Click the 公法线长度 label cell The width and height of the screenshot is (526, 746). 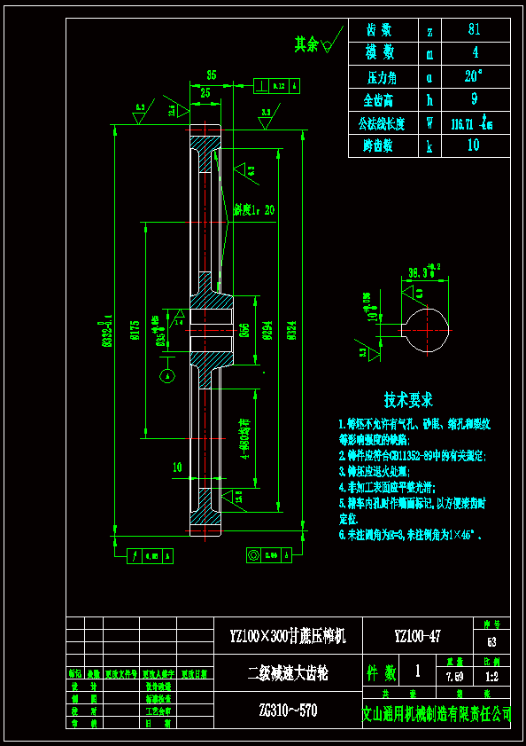[382, 123]
